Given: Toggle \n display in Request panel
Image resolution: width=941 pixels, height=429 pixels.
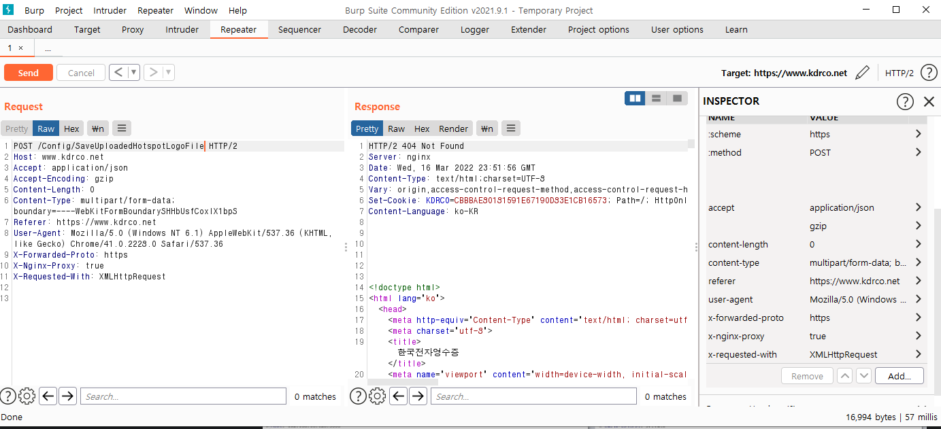Looking at the screenshot, I should click(x=97, y=128).
